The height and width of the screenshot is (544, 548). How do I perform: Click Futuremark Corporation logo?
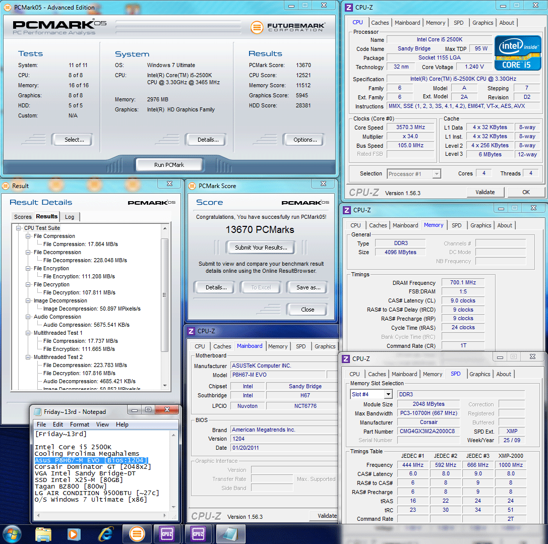click(x=288, y=27)
